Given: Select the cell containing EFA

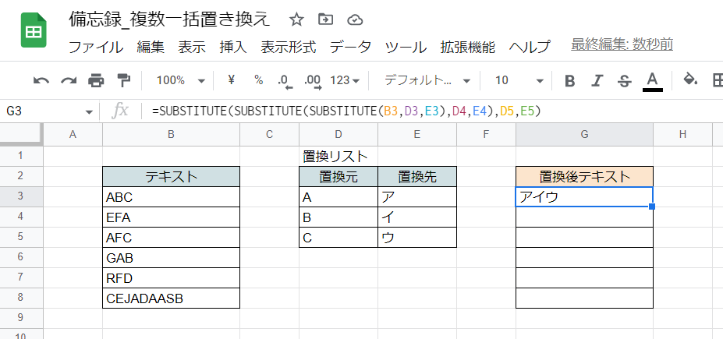Looking at the screenshot, I should 171,217.
